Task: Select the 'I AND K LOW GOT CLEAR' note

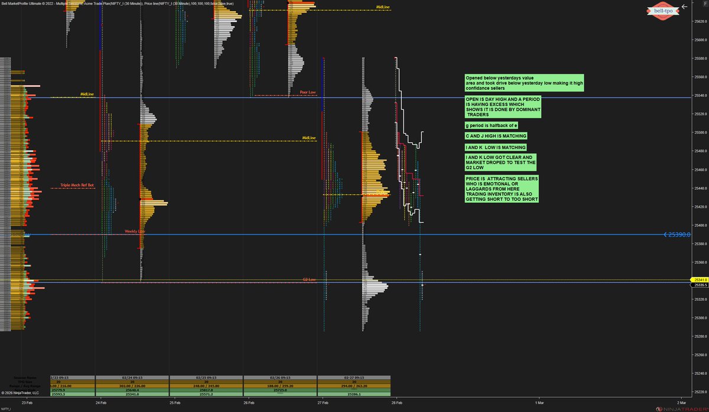Action: (500, 162)
